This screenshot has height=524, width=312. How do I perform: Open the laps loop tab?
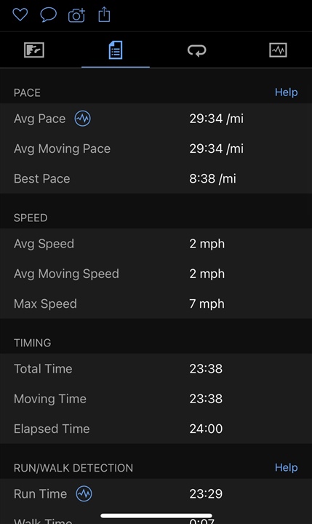click(197, 50)
